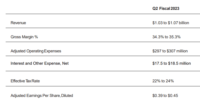Click the 22% to 24% value

163,81
